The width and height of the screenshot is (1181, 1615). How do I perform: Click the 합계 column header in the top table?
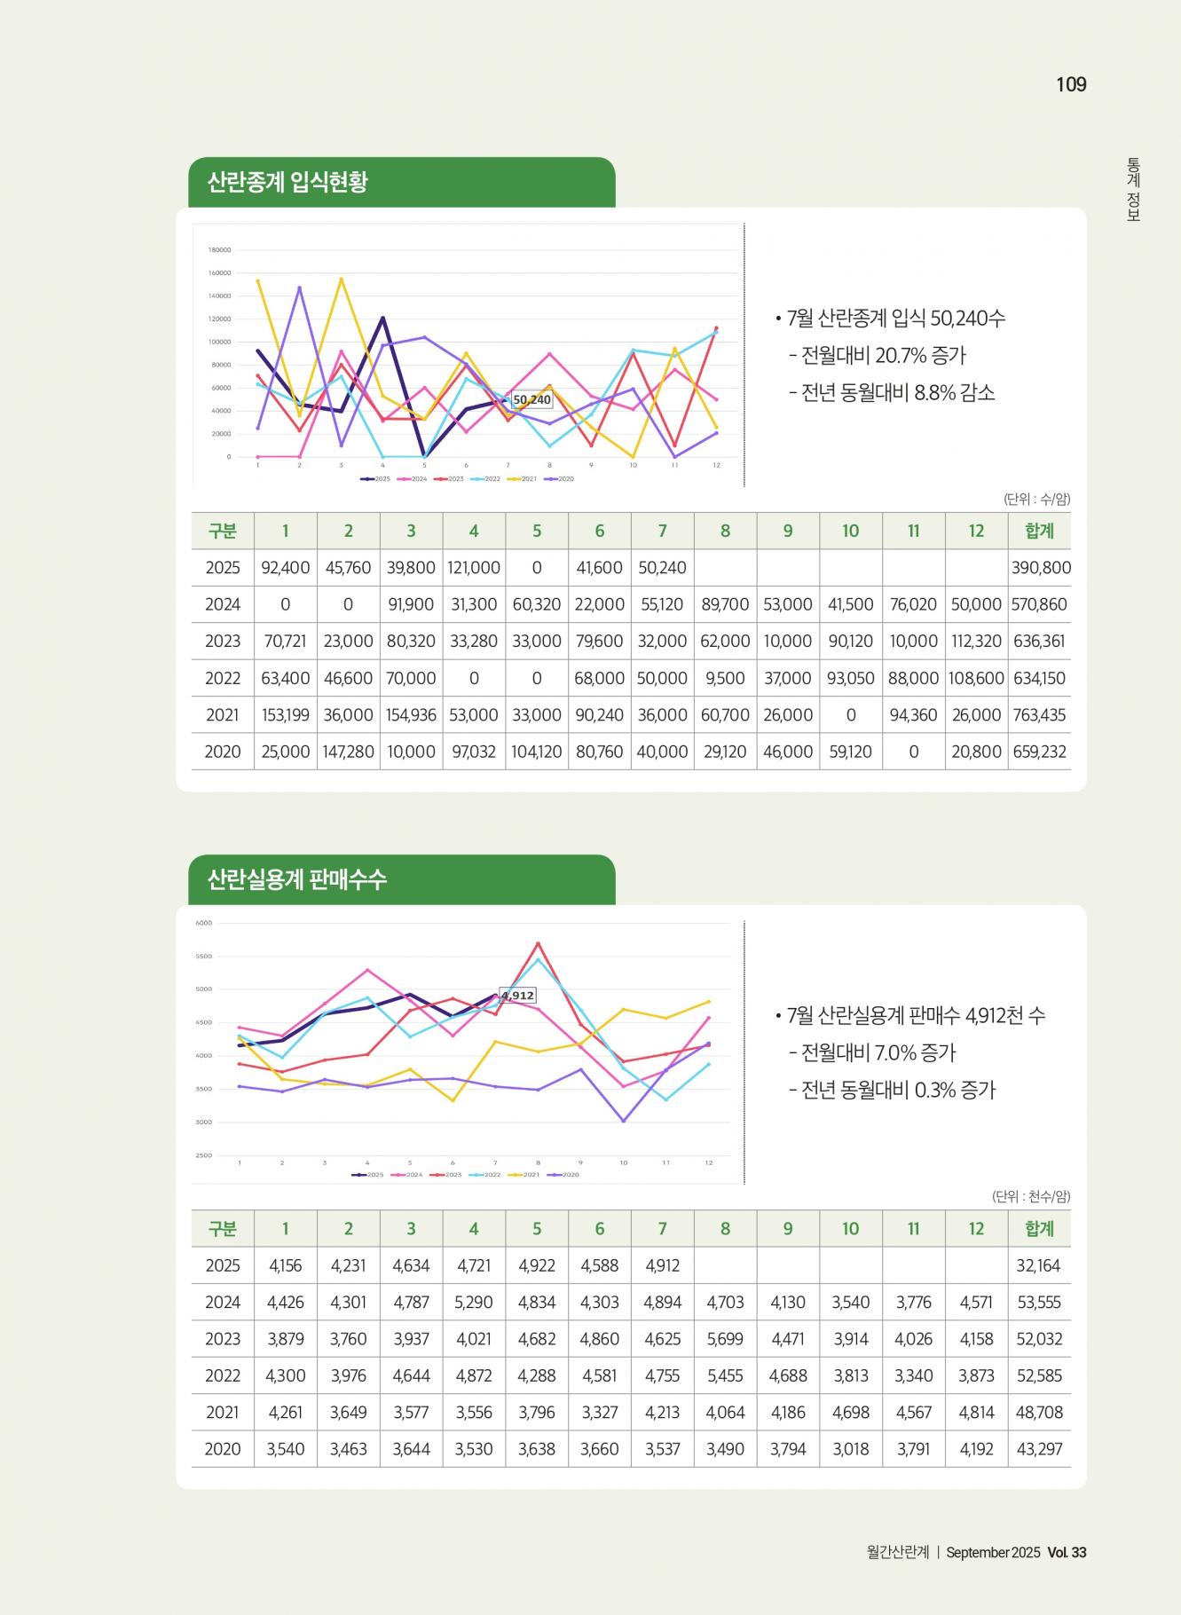coord(1039,531)
